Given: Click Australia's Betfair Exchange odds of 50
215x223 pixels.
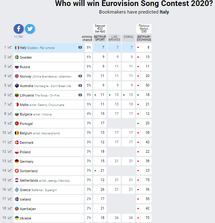Looking at the screenshot, I should [144, 85].
